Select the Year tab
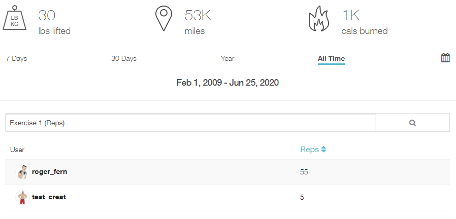The height and width of the screenshot is (219, 456). point(227,59)
